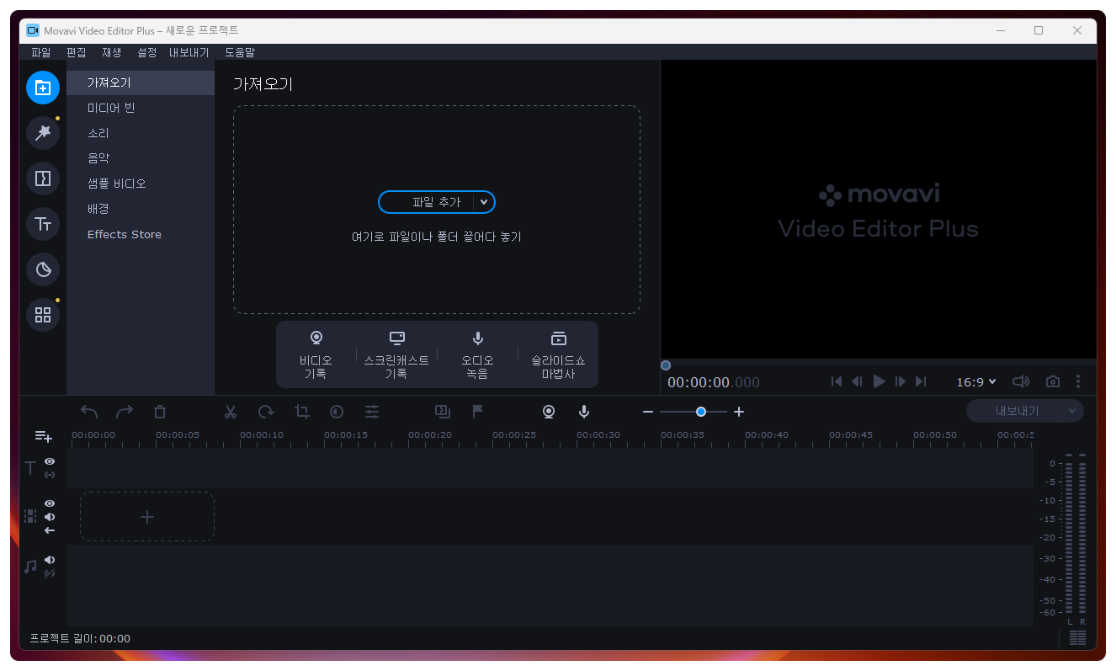Screen dimensions: 1116x671
Task: Open the more tools grid icon
Action: point(43,315)
